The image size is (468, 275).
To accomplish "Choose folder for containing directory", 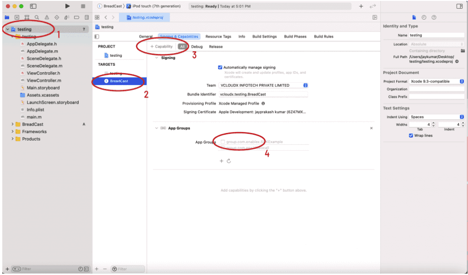I will pyautogui.click(x=463, y=51).
